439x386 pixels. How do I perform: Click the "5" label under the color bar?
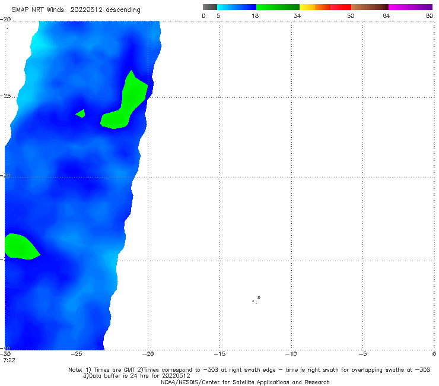(218, 16)
